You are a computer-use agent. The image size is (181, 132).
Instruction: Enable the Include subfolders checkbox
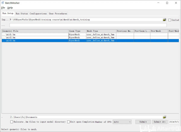click(x=170, y=20)
